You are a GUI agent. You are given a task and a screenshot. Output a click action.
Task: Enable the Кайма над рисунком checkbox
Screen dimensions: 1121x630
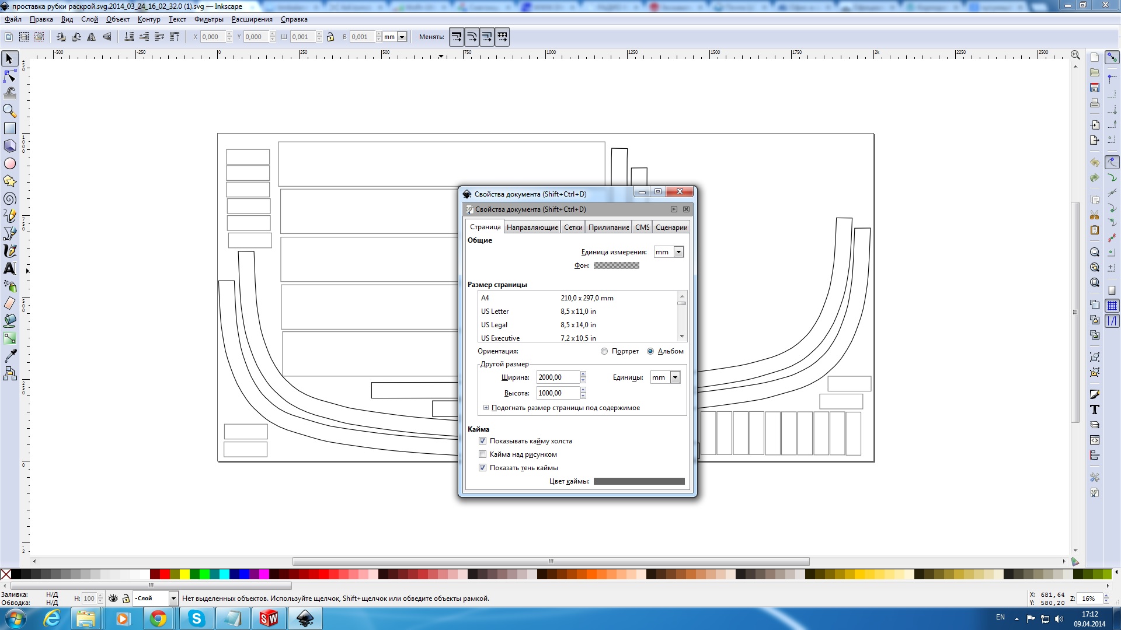tap(482, 454)
